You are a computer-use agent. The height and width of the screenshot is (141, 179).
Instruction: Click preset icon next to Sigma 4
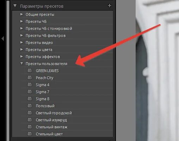[30, 85]
